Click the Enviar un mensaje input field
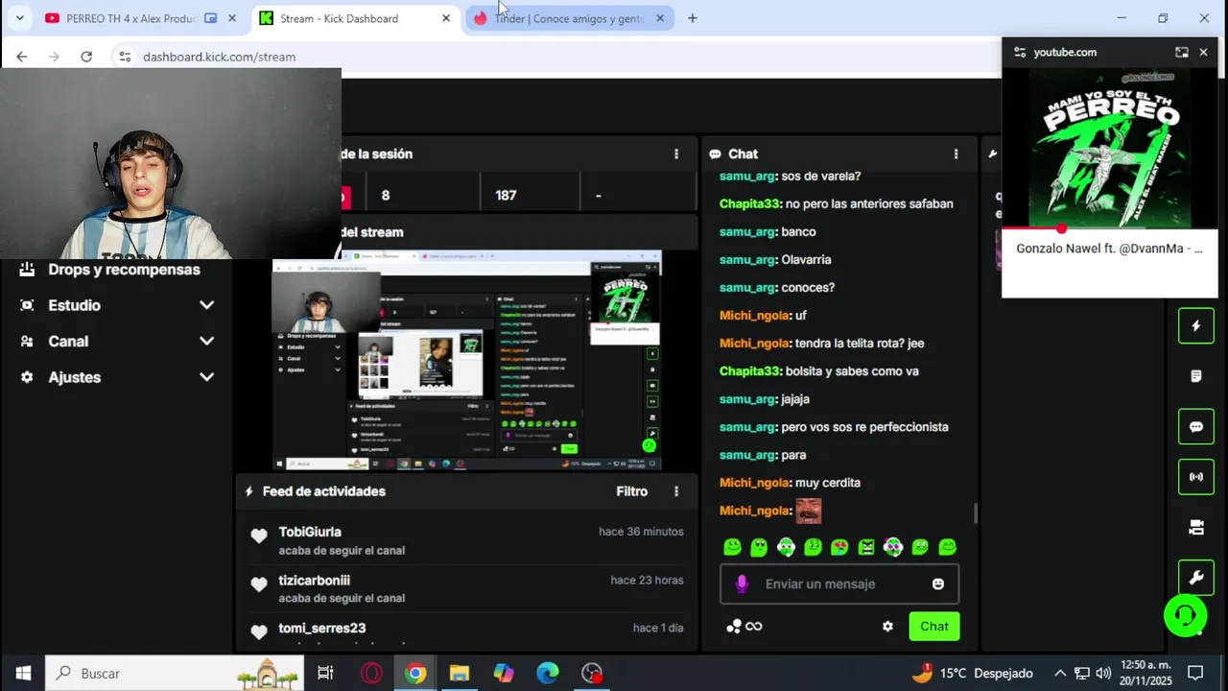1228x691 pixels. 839,584
